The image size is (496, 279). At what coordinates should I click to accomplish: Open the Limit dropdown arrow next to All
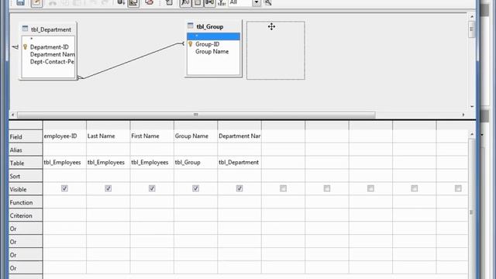257,2
